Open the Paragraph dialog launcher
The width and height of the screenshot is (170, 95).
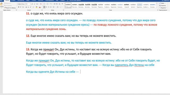click(63, 10)
